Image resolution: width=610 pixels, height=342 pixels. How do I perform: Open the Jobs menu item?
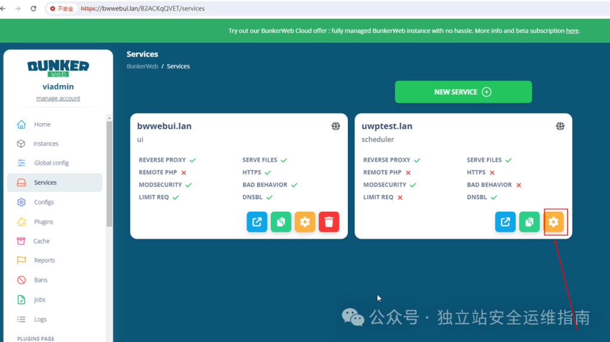tap(39, 300)
